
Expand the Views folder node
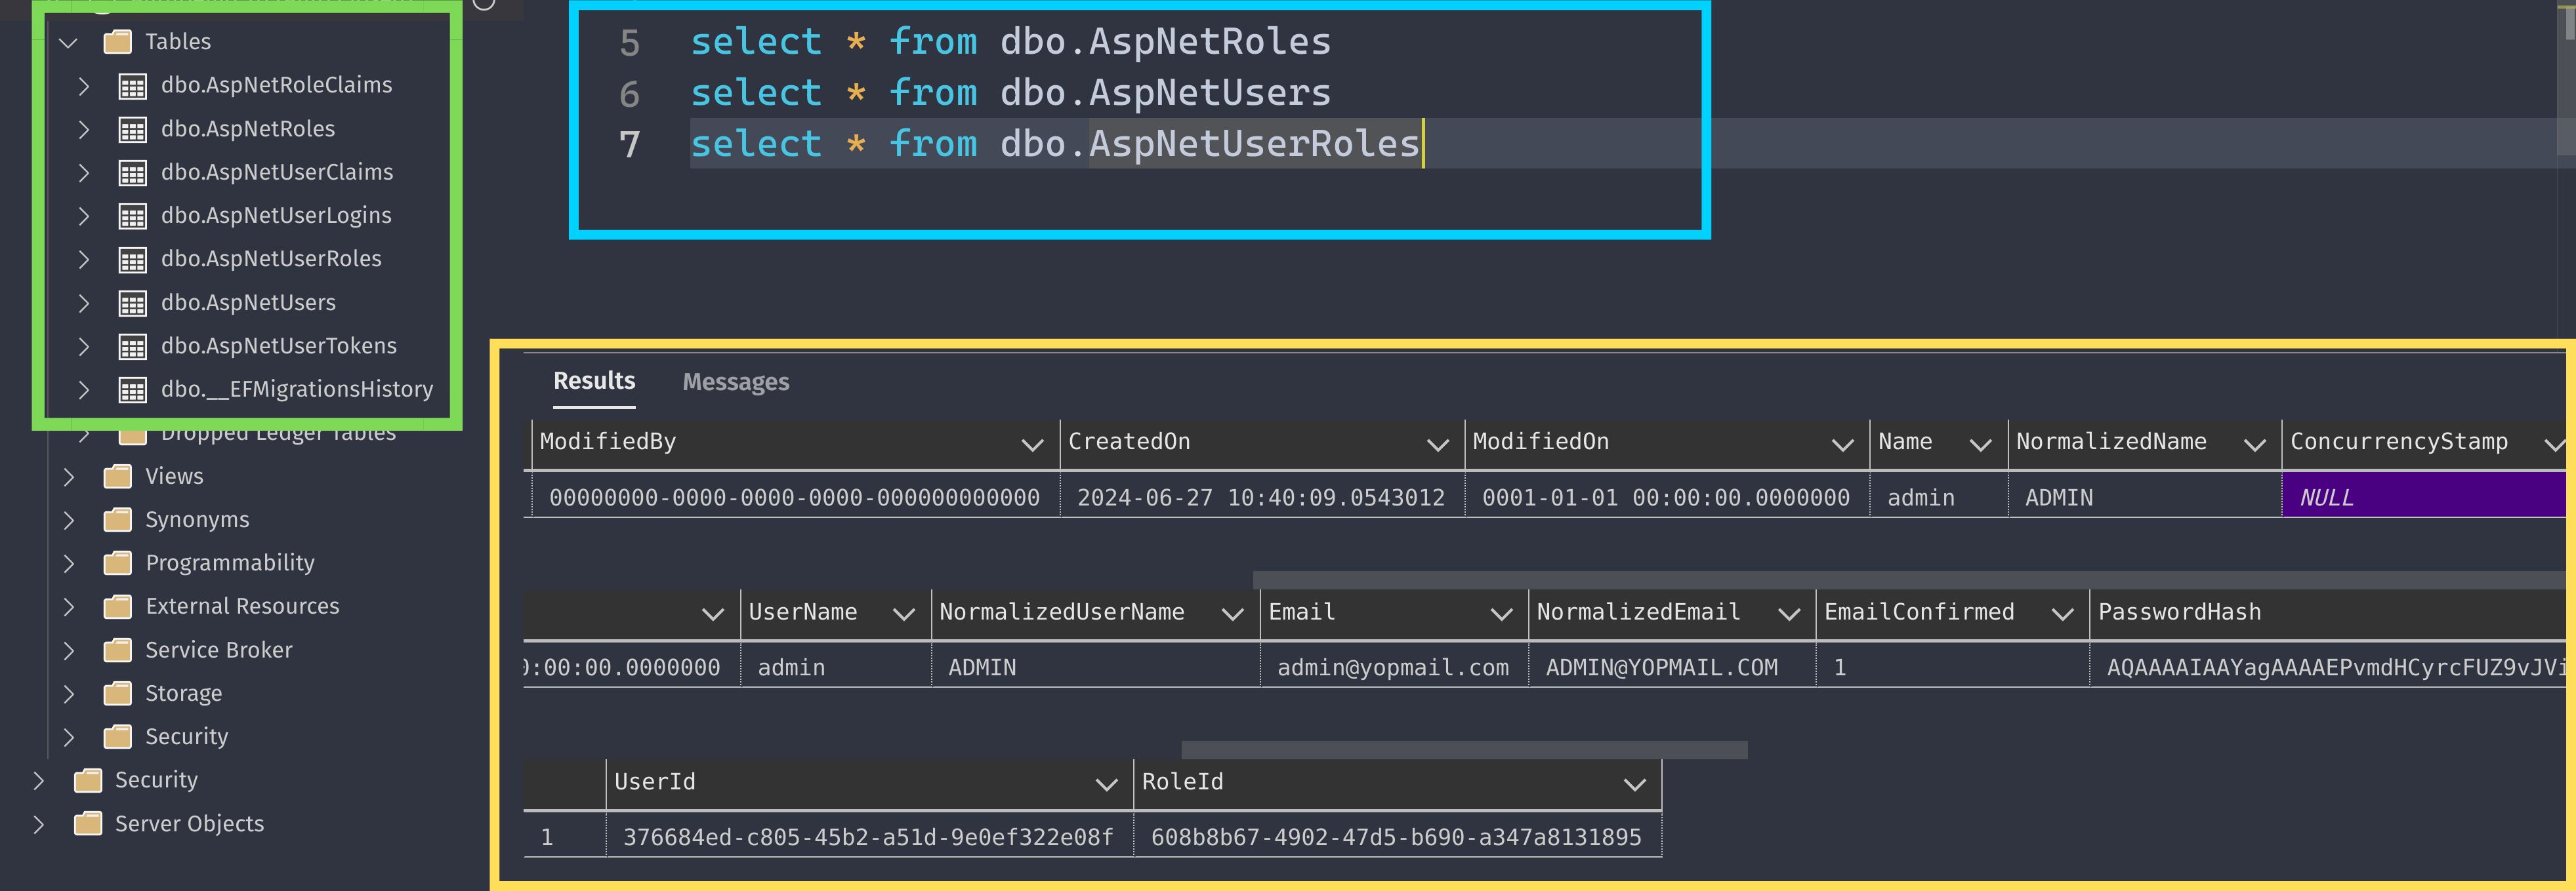(x=68, y=477)
